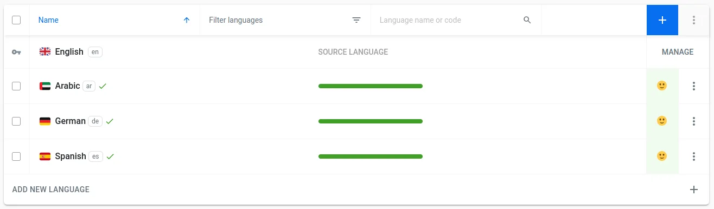Click the green checkmark next to Arabic
Image resolution: width=714 pixels, height=209 pixels.
click(103, 86)
